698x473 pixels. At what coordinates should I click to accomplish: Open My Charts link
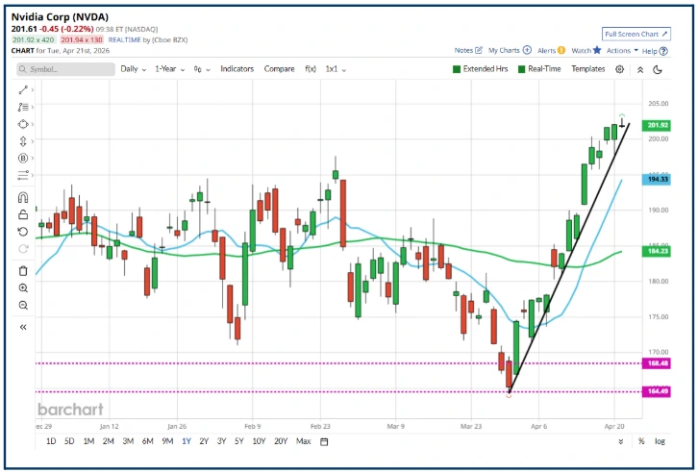click(x=510, y=50)
